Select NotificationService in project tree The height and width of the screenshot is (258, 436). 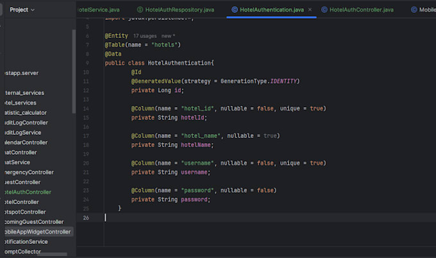26,241
